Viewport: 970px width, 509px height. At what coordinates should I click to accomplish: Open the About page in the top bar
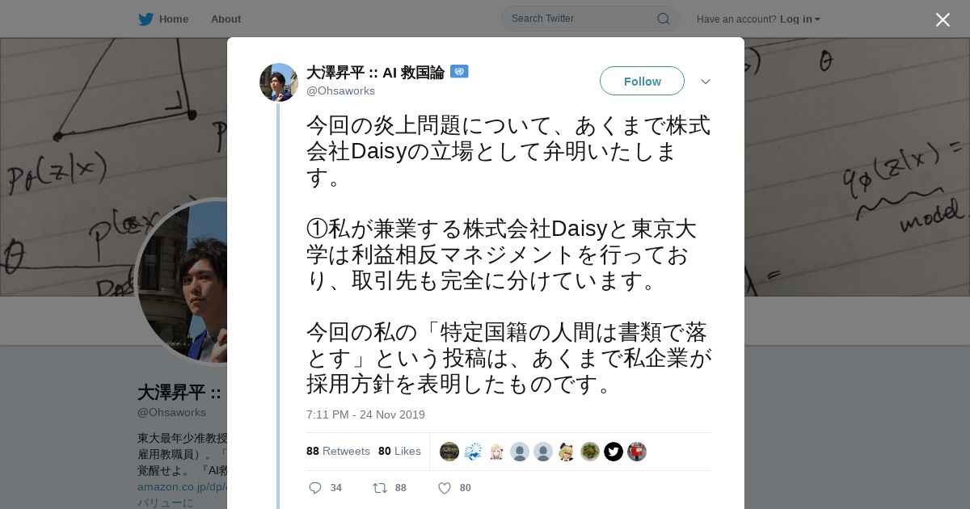coord(226,19)
